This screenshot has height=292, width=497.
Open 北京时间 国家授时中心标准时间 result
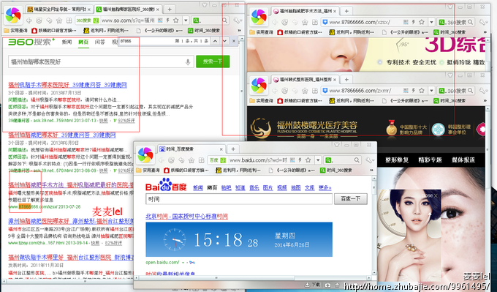coord(186,216)
